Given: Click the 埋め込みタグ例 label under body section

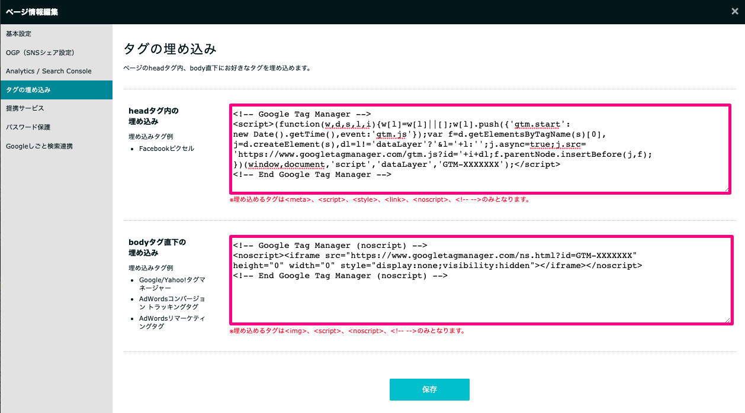Looking at the screenshot, I should 151,268.
